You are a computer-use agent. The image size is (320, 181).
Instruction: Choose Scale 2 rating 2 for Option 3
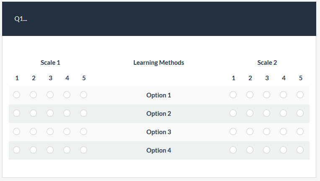(x=250, y=132)
